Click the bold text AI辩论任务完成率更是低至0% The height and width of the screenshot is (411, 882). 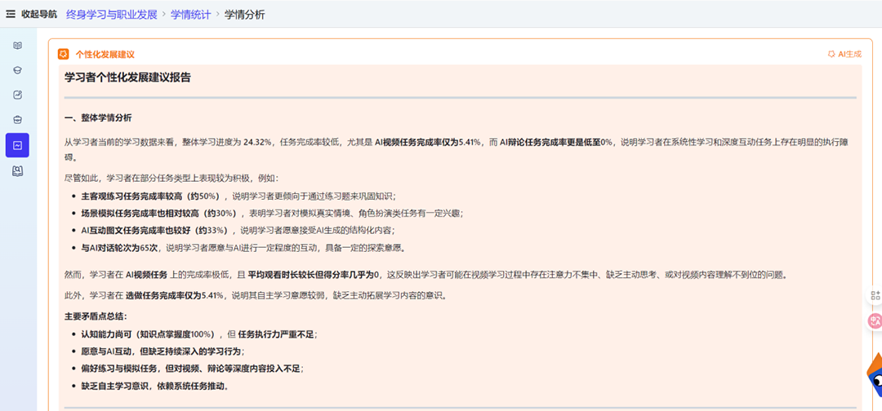(x=556, y=143)
